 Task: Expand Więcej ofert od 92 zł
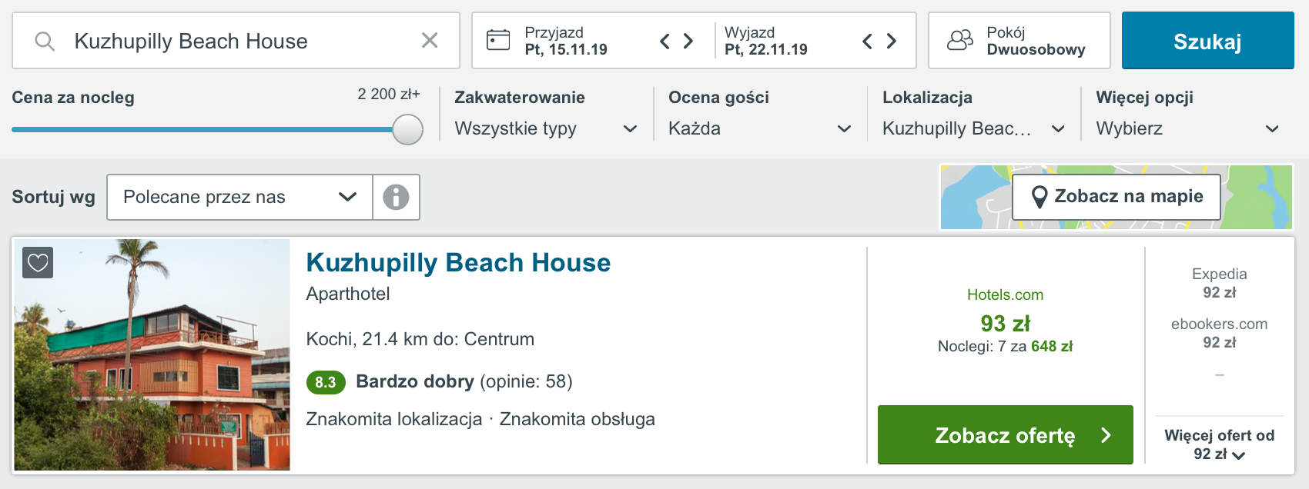1220,444
